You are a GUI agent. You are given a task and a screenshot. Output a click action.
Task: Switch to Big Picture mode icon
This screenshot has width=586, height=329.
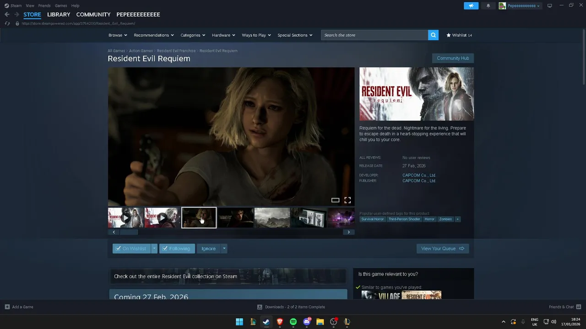[550, 5]
